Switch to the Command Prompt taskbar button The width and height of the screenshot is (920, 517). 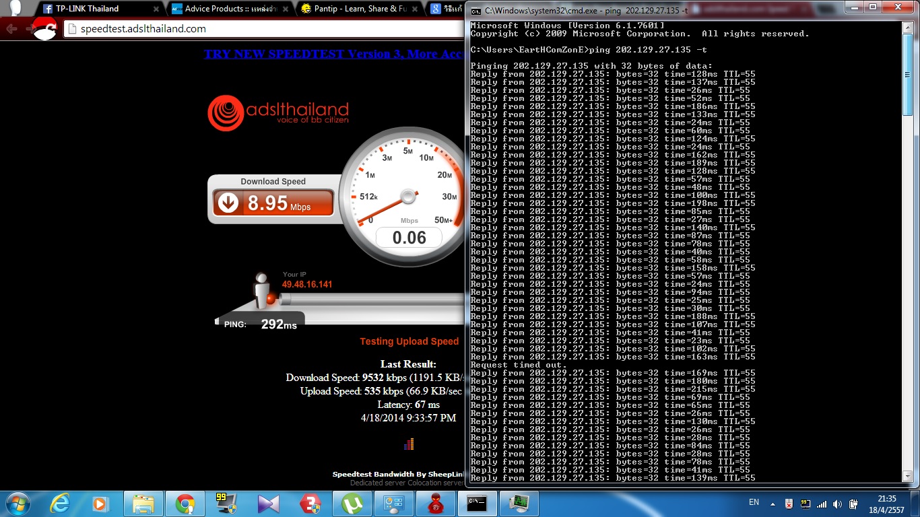478,503
